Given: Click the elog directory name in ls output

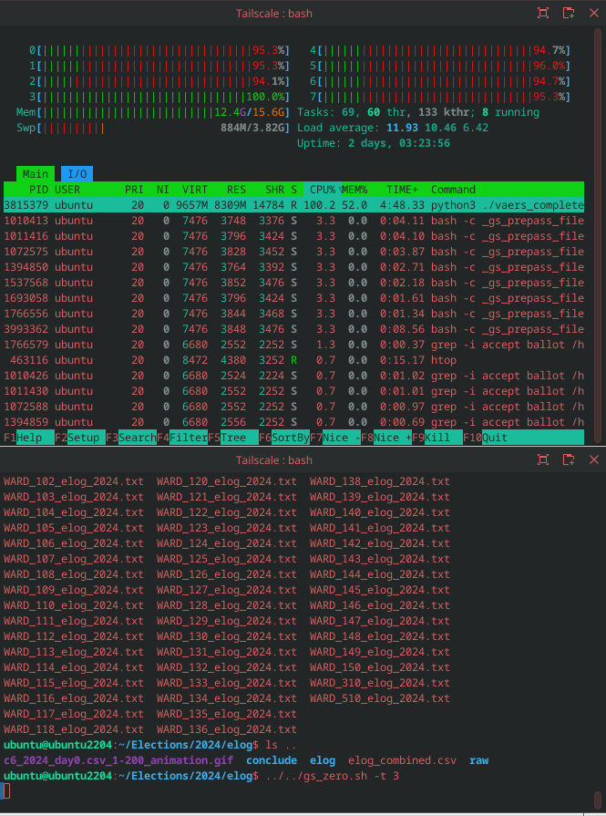Looking at the screenshot, I should pyautogui.click(x=323, y=760).
